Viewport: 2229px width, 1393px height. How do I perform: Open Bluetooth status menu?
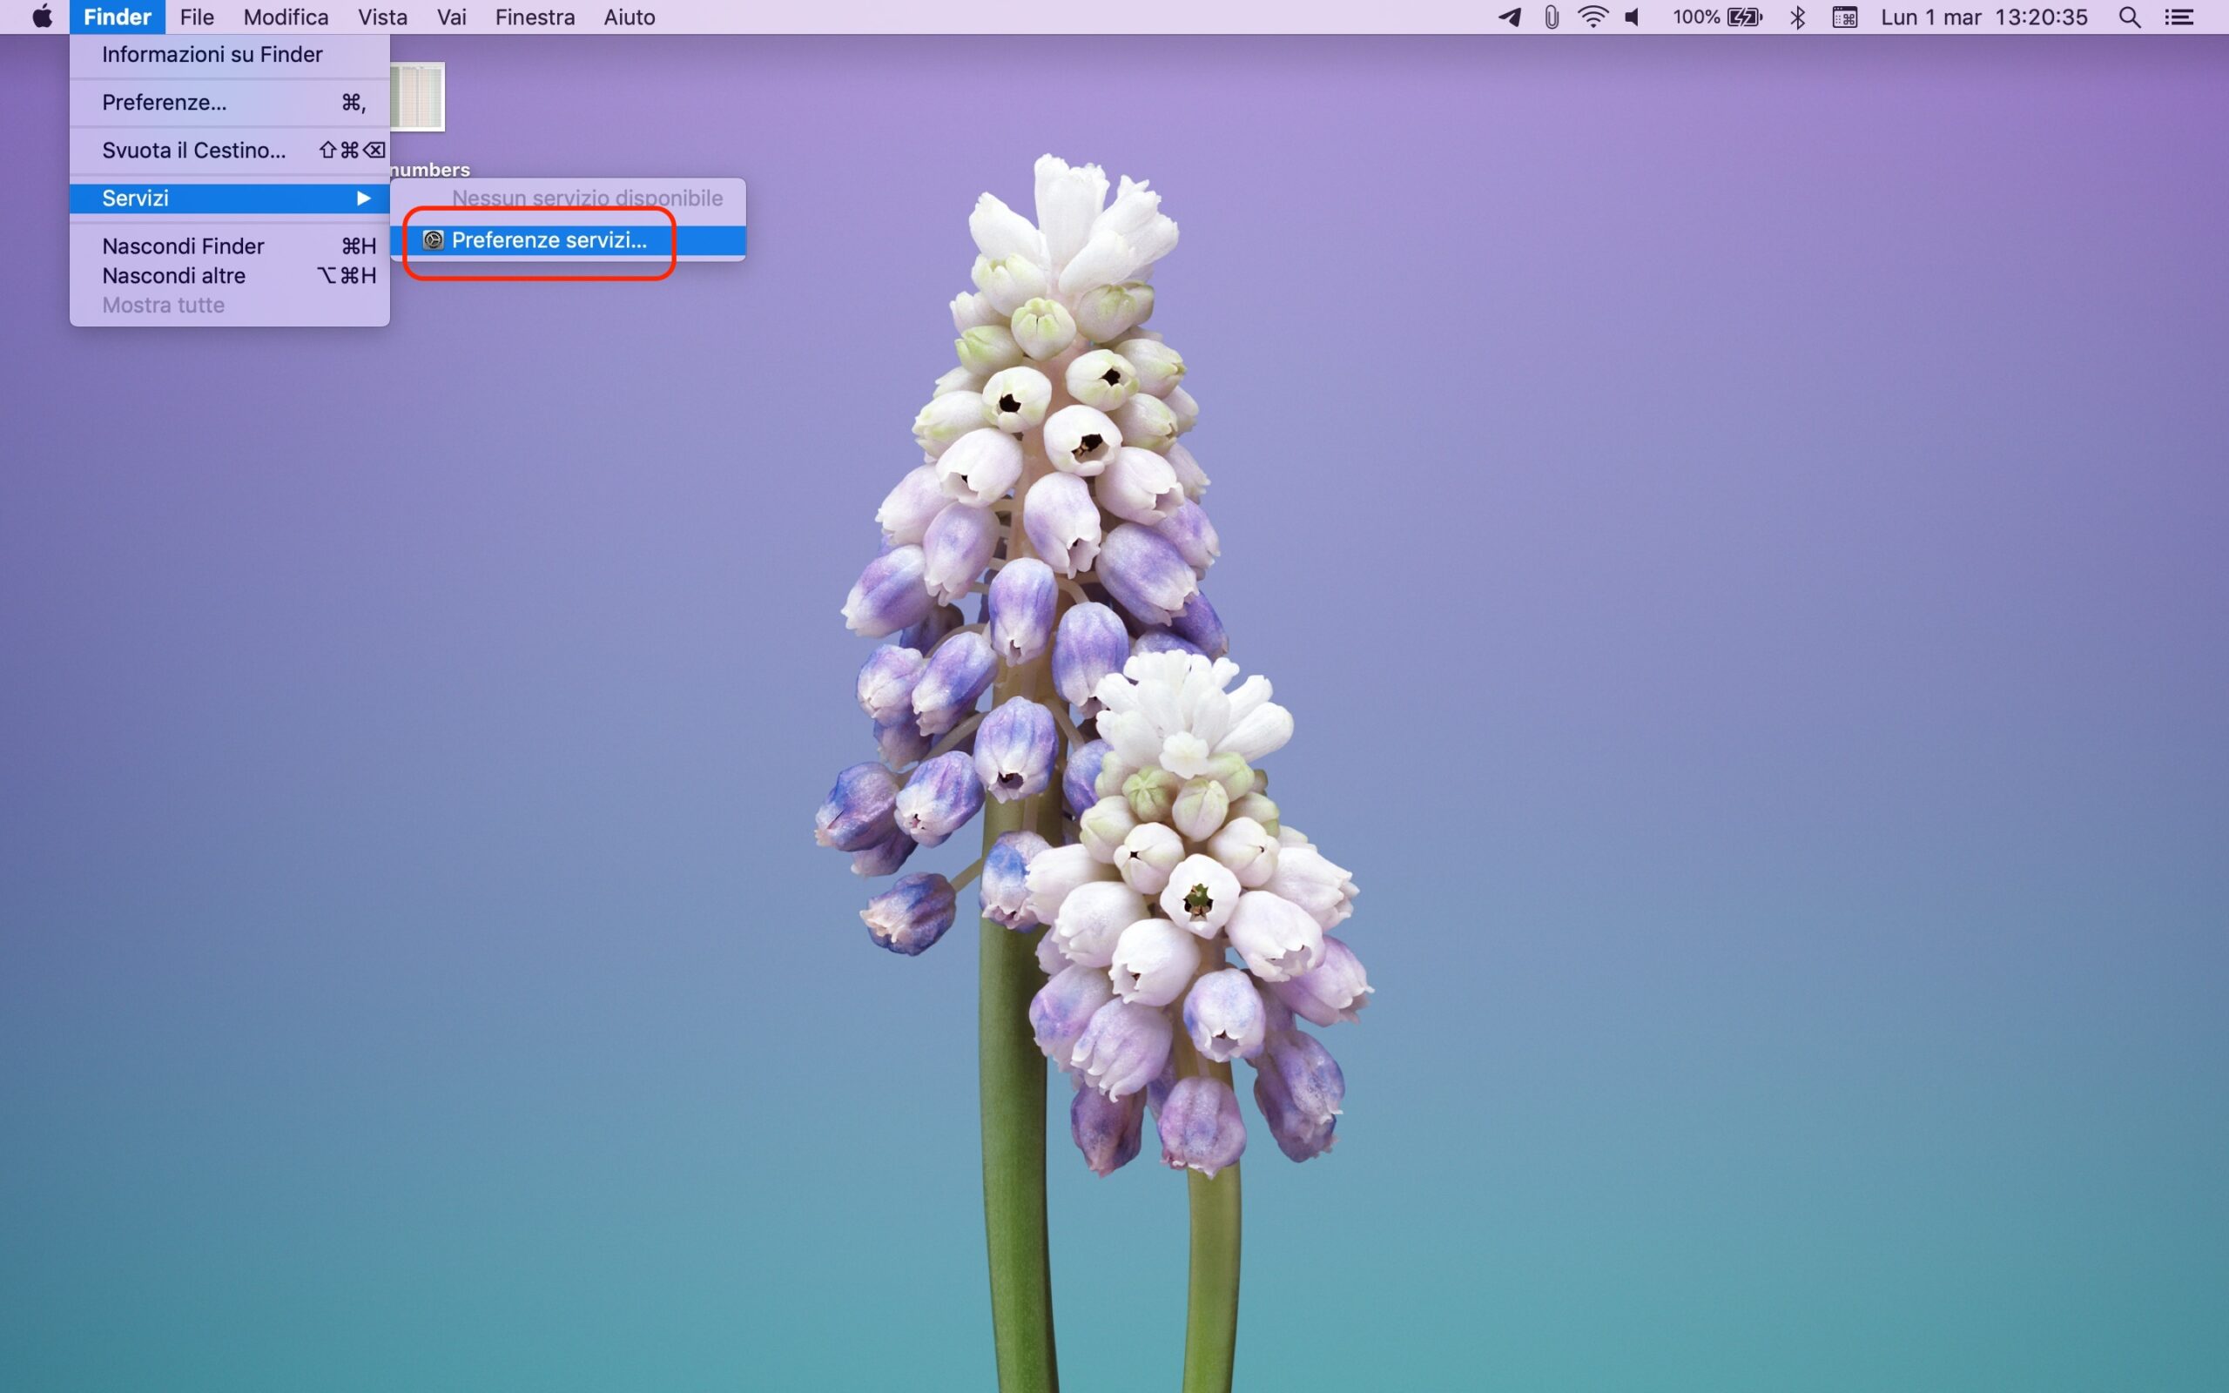1797,17
